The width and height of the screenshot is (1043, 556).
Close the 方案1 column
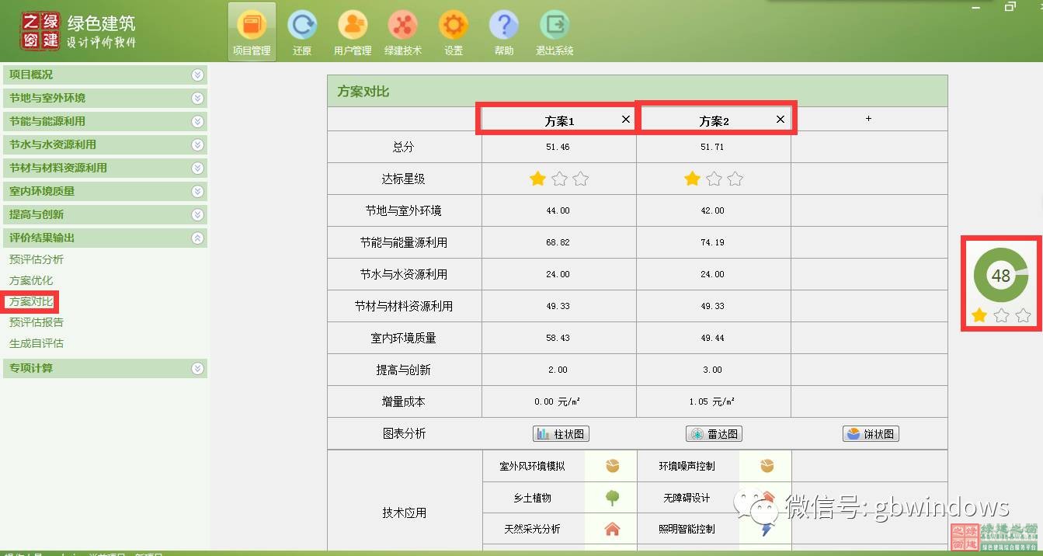click(x=626, y=120)
